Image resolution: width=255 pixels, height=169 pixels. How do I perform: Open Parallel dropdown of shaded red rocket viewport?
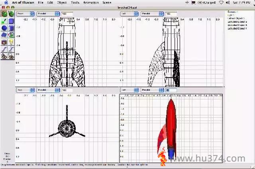(x=152, y=90)
